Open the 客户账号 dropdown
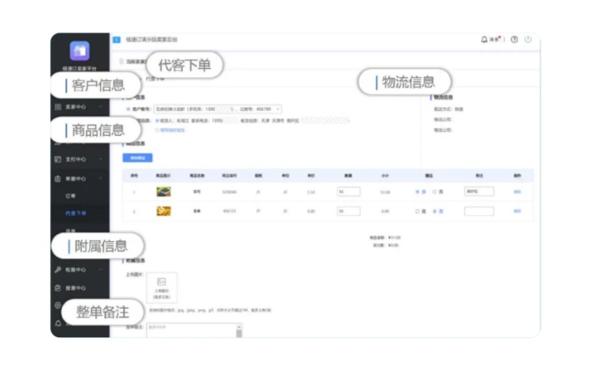This screenshot has width=592, height=365. 217,109
